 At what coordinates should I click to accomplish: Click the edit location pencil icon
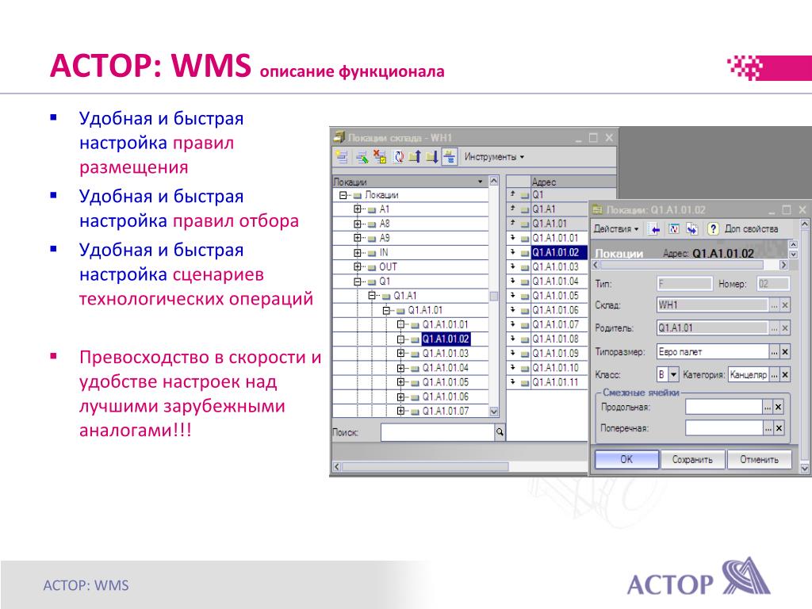tap(362, 156)
